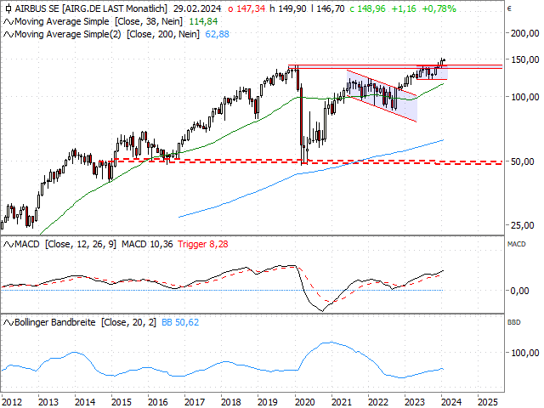
Task: Select the AIRBUS SE chart title
Action: coord(91,8)
